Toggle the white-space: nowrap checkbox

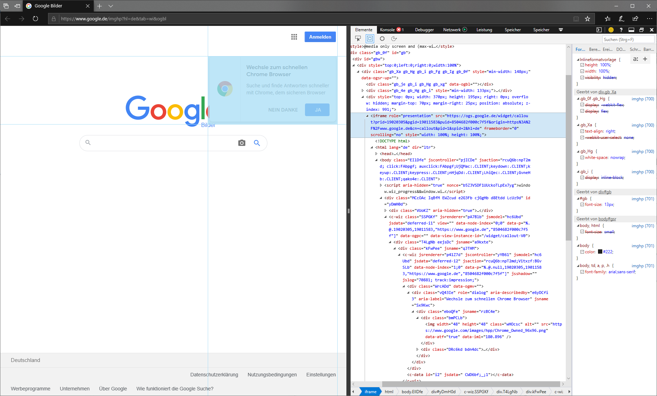(582, 157)
